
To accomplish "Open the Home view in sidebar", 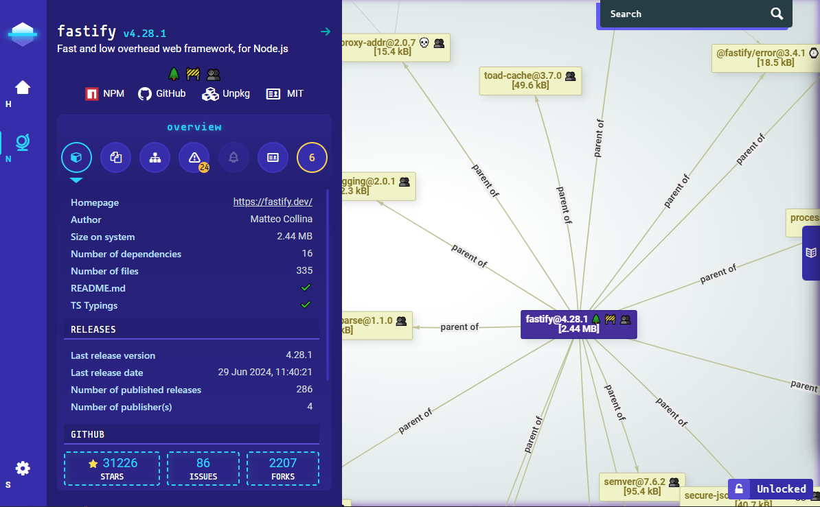I will coord(23,87).
